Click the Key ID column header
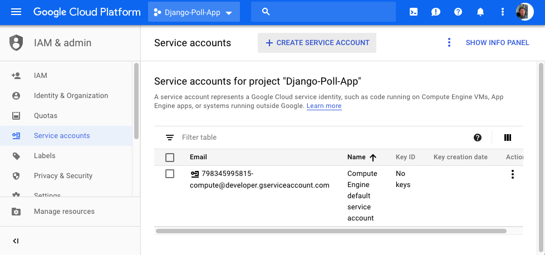The height and width of the screenshot is (255, 545). click(405, 158)
